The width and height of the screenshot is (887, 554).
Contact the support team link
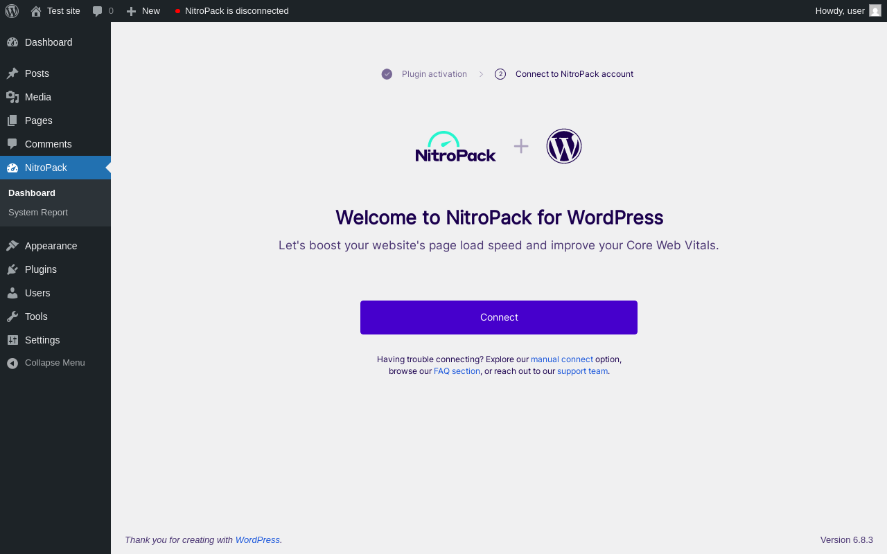(582, 371)
